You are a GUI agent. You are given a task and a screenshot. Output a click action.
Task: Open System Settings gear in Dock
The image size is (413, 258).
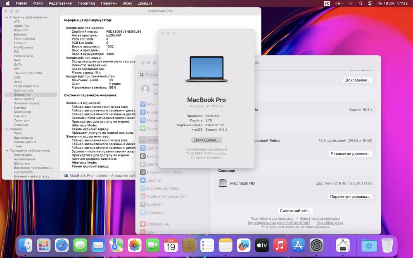316,245
